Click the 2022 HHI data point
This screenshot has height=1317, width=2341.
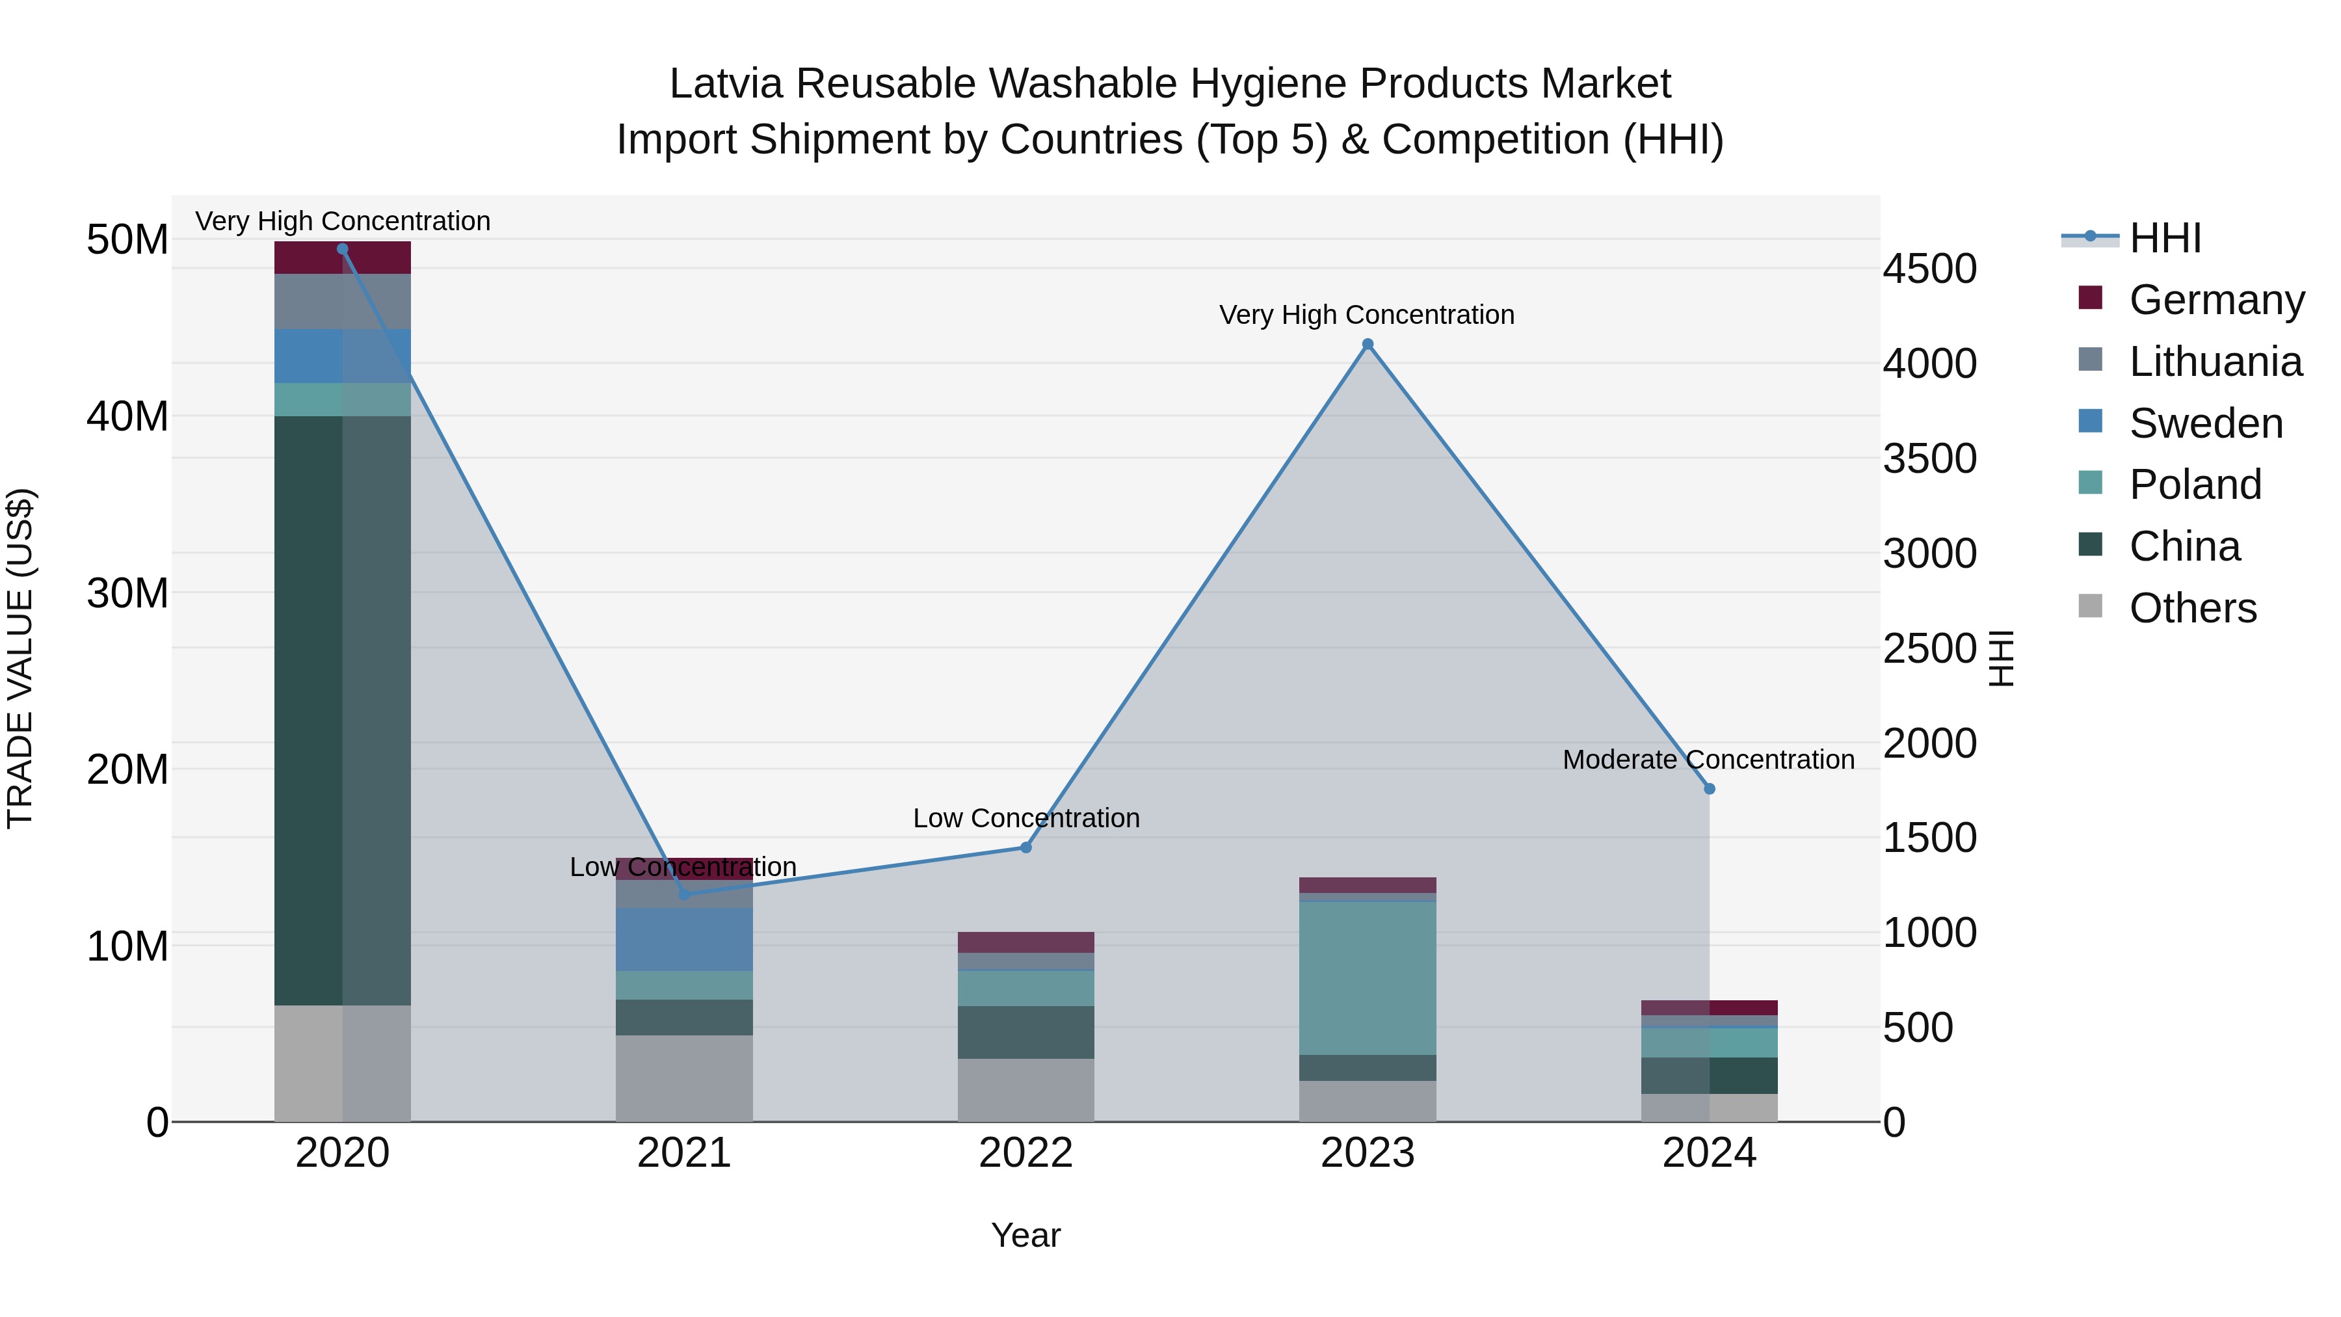pos(1026,847)
